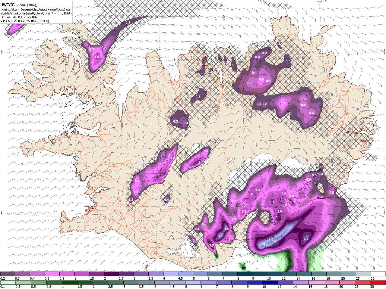
Task: Click the 20W longitude label at the top
Action: tap(160, 1)
